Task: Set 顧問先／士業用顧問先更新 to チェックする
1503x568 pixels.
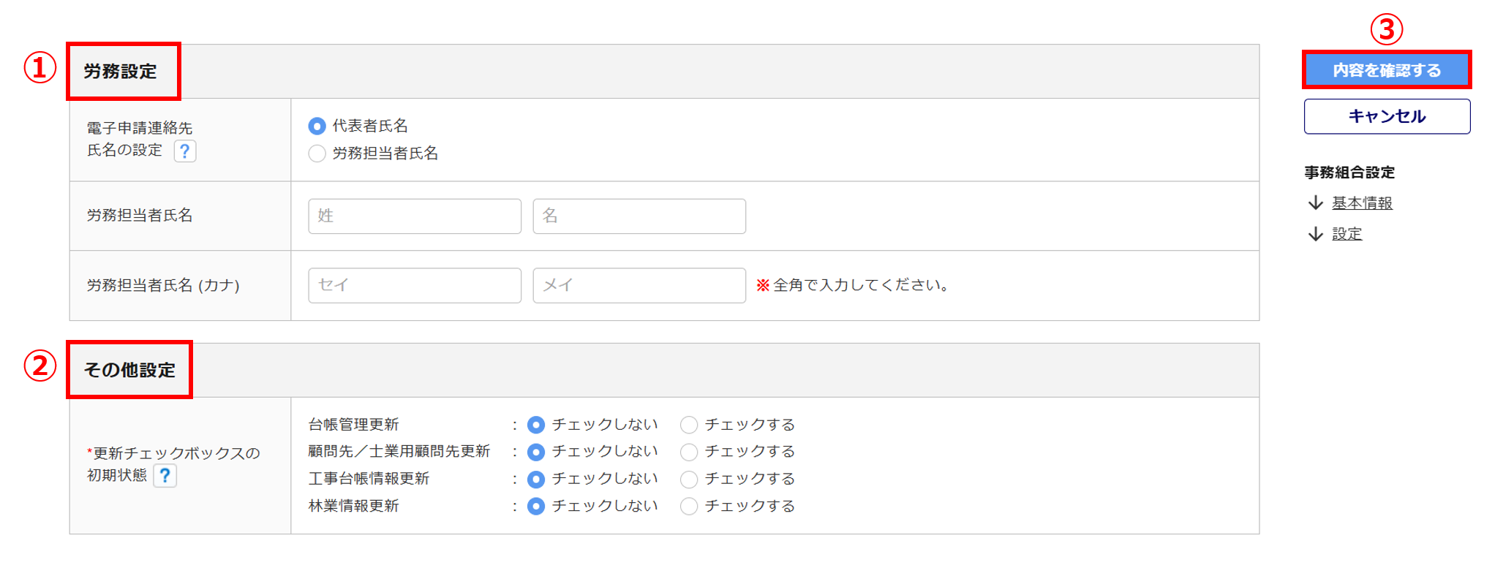Action: [689, 452]
